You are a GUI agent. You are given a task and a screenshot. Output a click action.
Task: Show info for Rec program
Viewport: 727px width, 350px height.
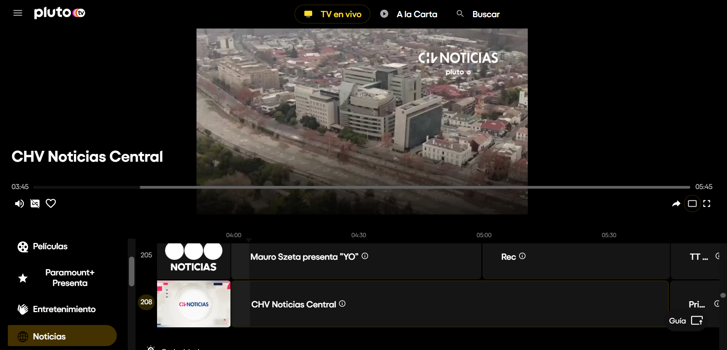(x=522, y=256)
